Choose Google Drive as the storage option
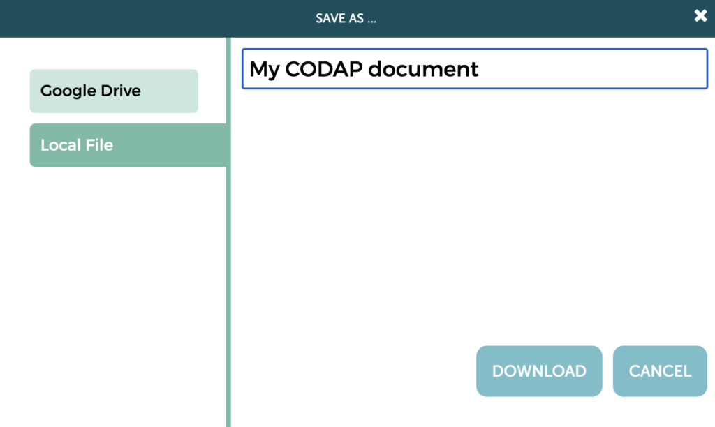The width and height of the screenshot is (715, 427). coord(113,91)
